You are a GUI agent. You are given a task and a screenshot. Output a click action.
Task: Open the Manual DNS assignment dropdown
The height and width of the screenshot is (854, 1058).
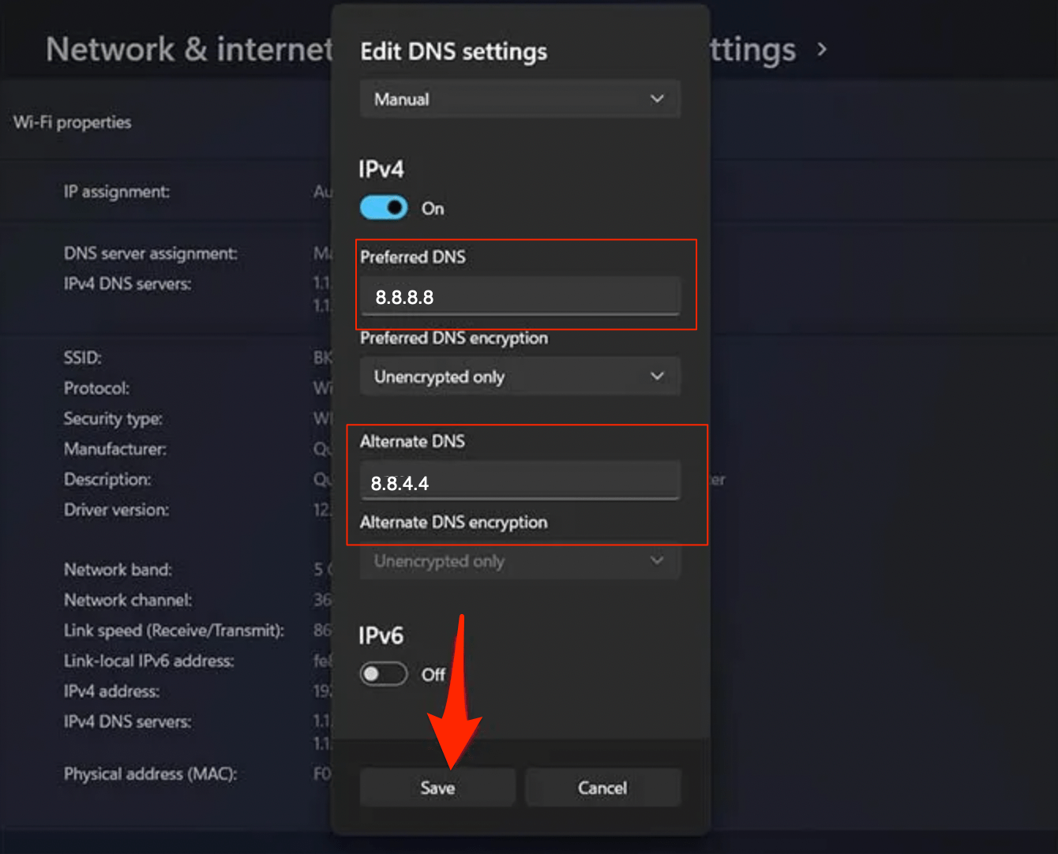520,99
